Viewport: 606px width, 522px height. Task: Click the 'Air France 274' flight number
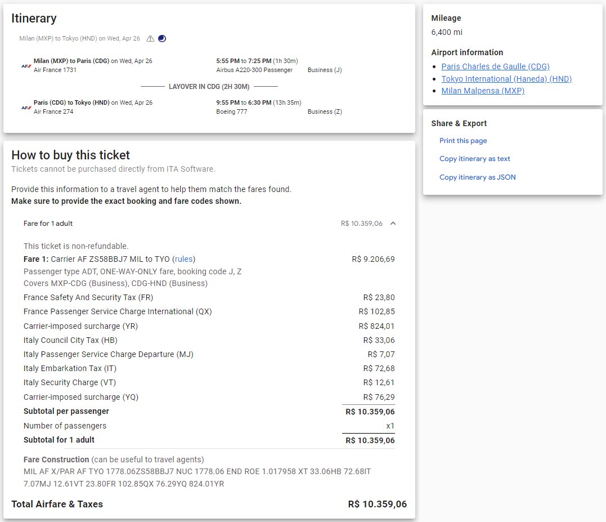click(53, 111)
